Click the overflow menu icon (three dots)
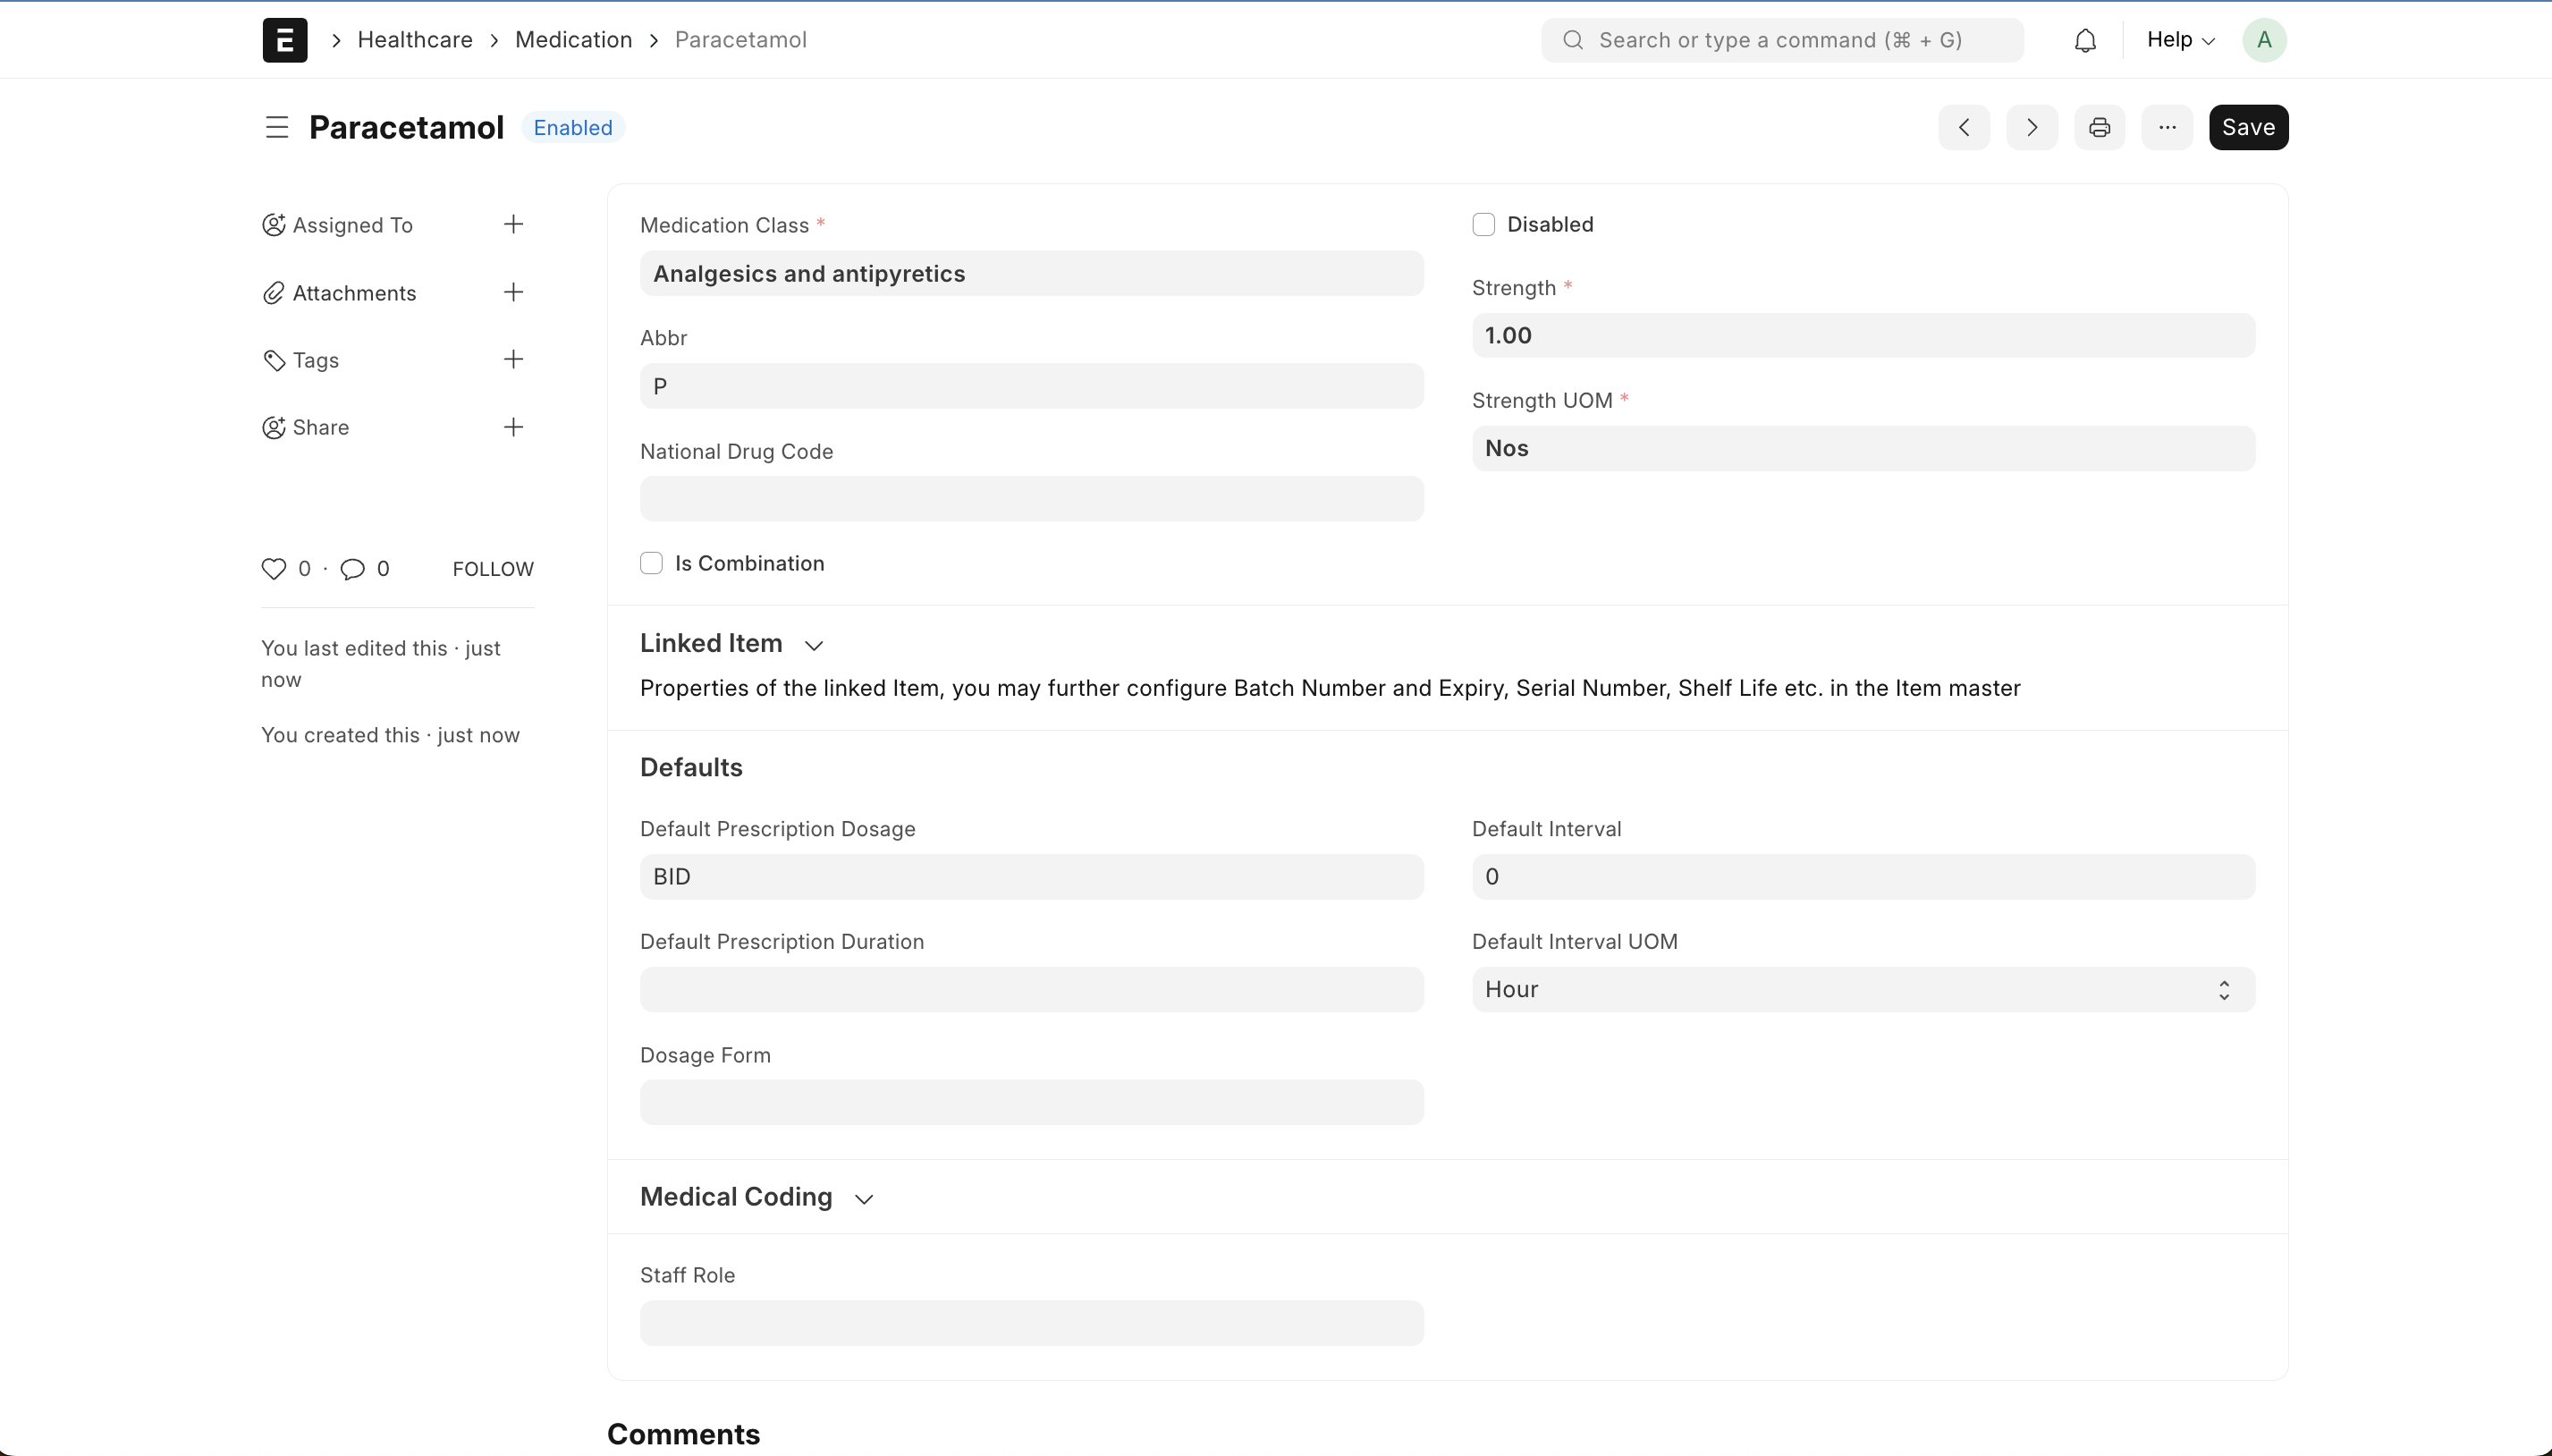This screenshot has width=2552, height=1456. click(2168, 126)
